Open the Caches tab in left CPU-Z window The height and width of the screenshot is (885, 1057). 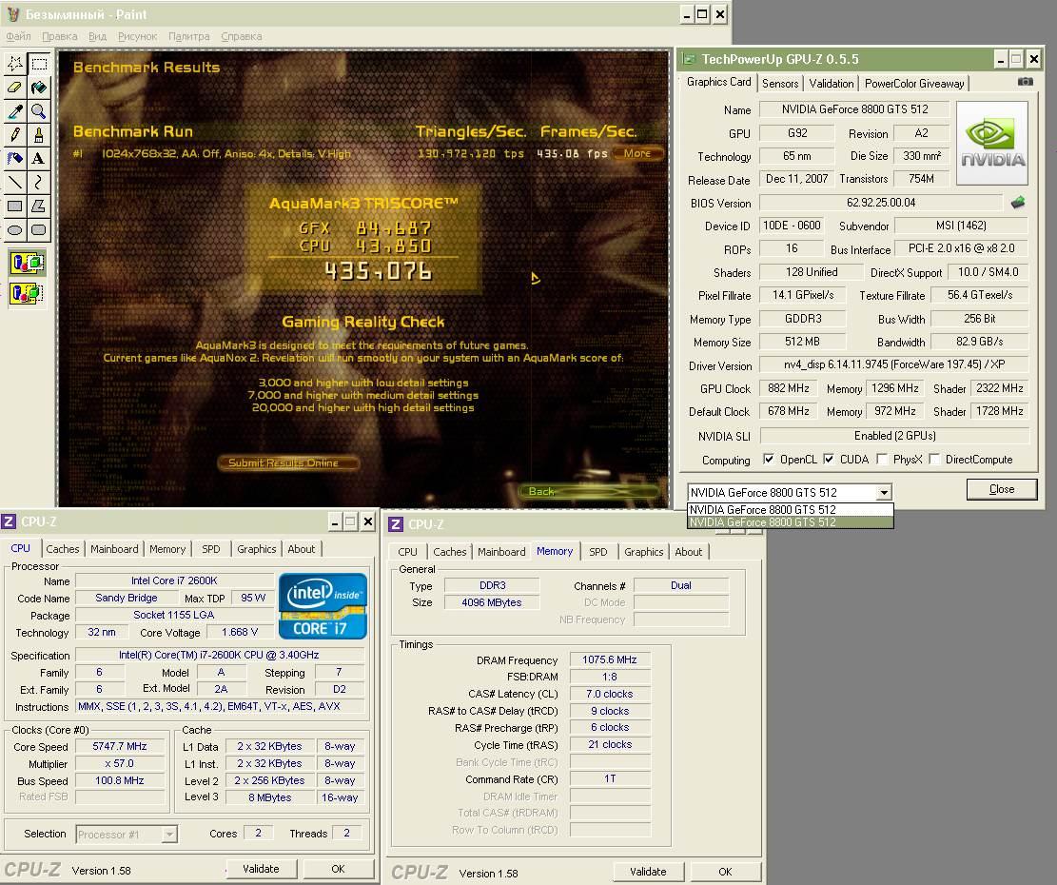[x=63, y=549]
